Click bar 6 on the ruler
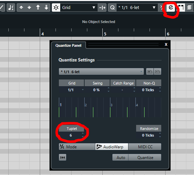The image size is (194, 175). [168, 34]
